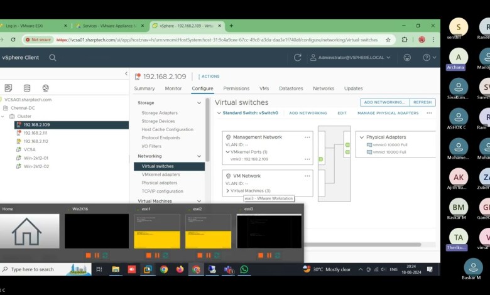The height and width of the screenshot is (295, 490).
Task: Open I/O Filters settings
Action: pos(151,146)
